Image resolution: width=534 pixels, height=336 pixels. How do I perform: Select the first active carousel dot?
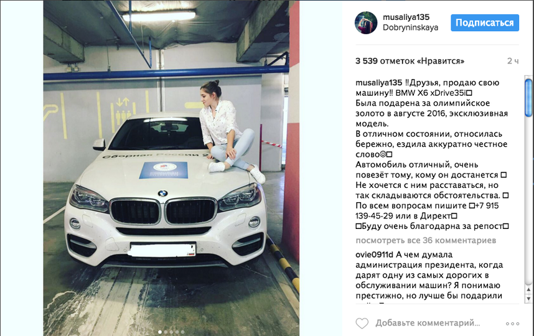pos(160,332)
